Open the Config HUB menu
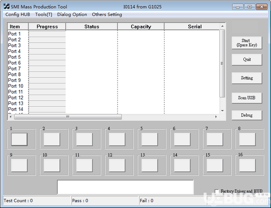Viewport: 271px width, 208px height. coord(18,14)
